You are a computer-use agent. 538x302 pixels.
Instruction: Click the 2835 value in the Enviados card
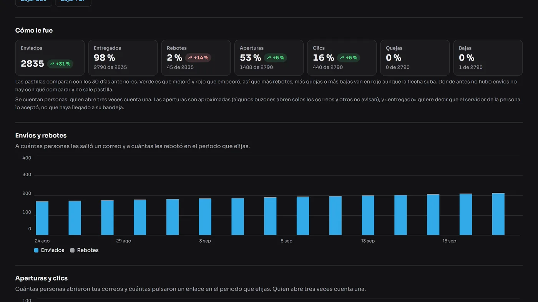32,64
